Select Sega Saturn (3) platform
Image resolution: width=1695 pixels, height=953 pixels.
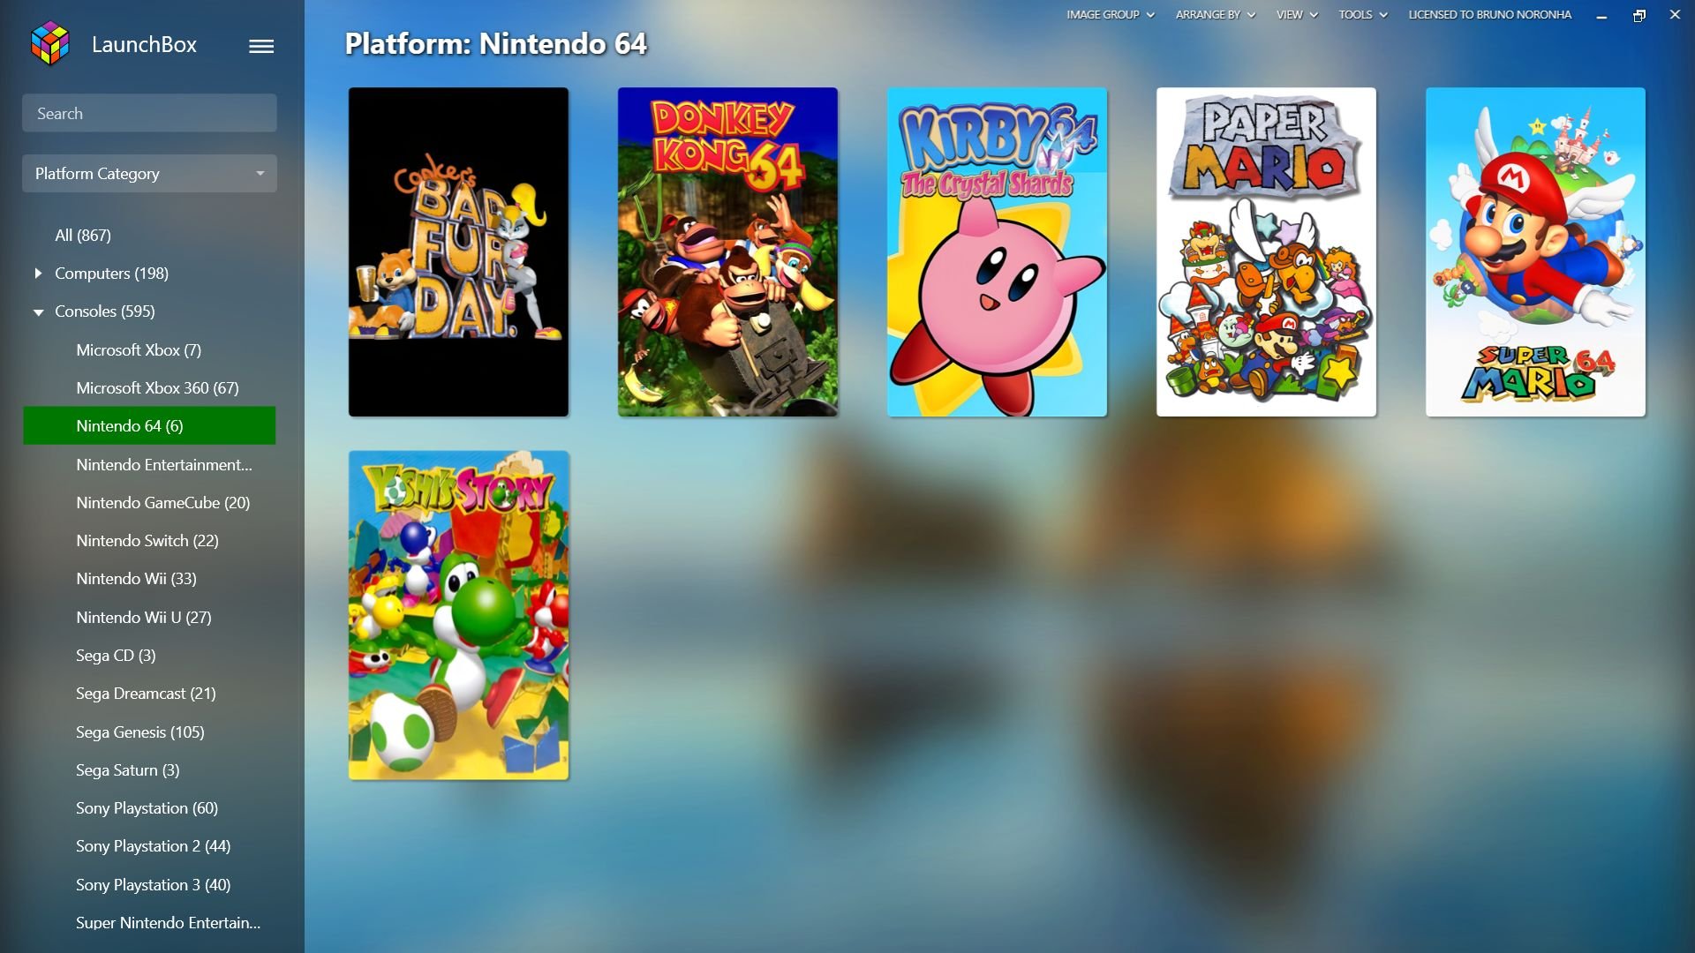point(128,769)
